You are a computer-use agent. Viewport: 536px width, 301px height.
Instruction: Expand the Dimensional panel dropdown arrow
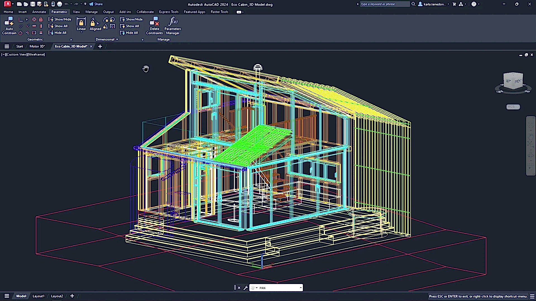click(x=117, y=39)
